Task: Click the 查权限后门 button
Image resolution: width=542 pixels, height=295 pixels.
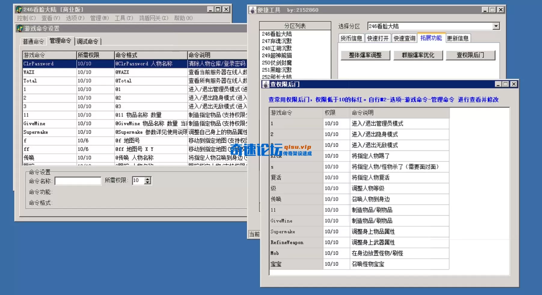Action: 470,55
